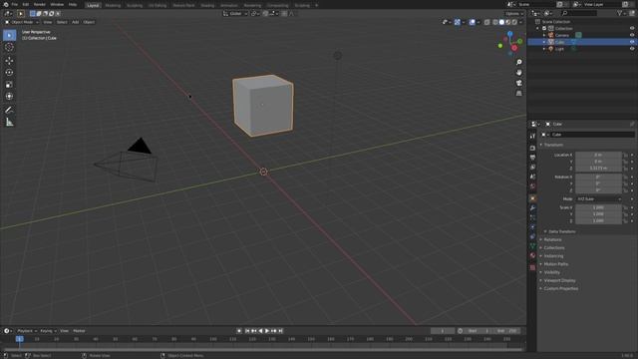Select the Measure tool
The image size is (638, 359).
(x=9, y=122)
